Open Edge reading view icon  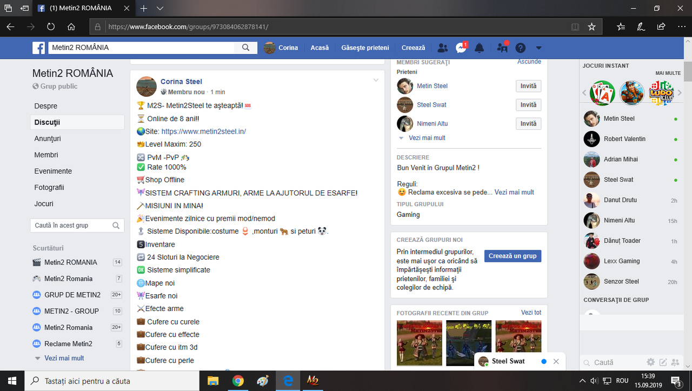pyautogui.click(x=575, y=26)
